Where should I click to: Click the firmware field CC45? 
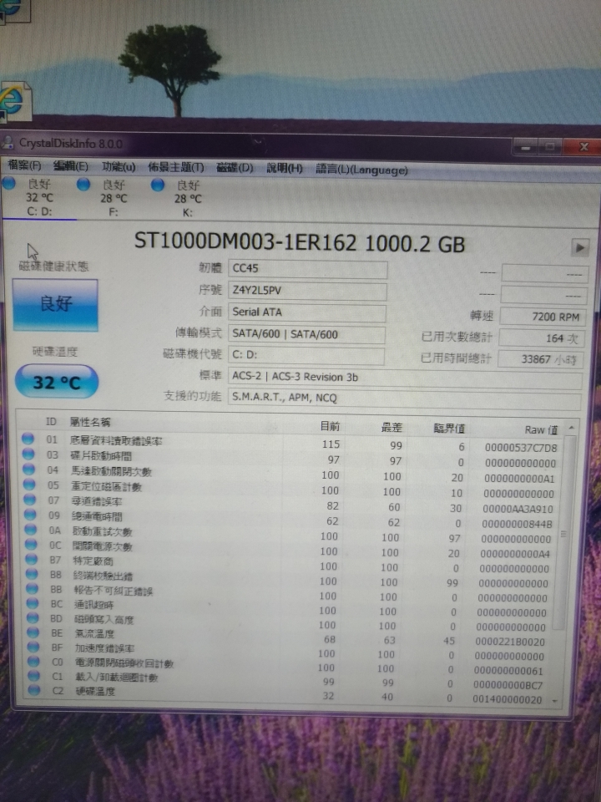[x=308, y=269]
